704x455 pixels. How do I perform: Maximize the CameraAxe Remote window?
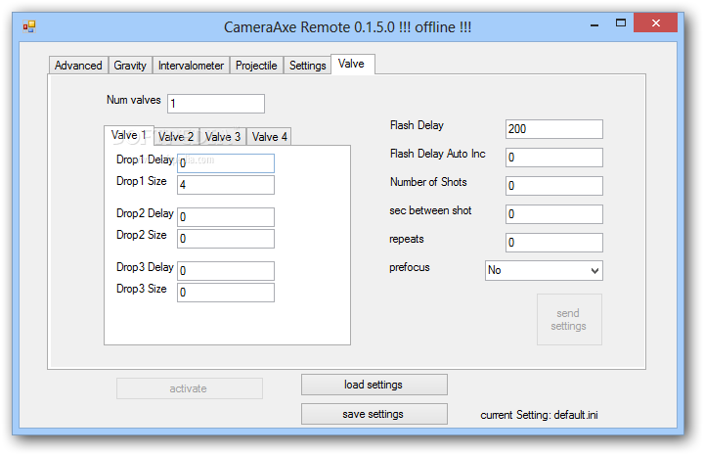(621, 23)
